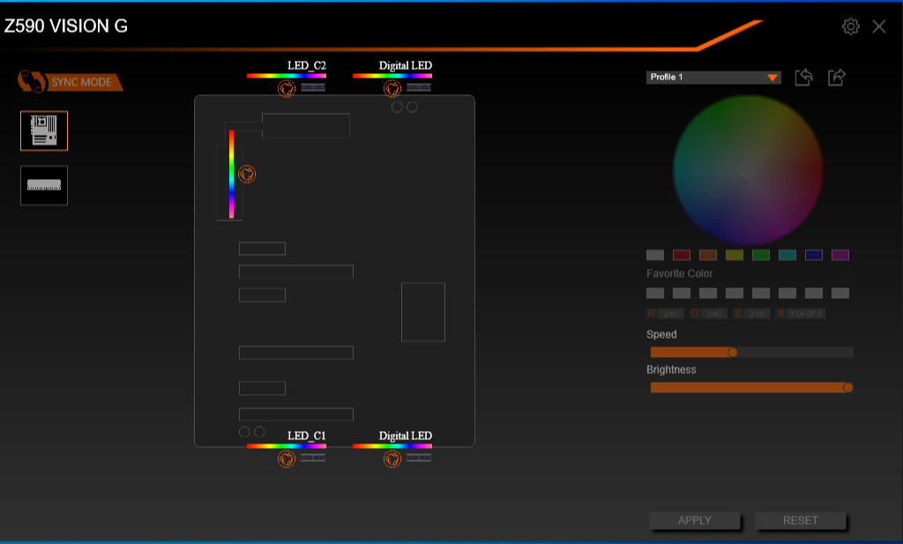Click the top Digital LED label

(x=406, y=65)
